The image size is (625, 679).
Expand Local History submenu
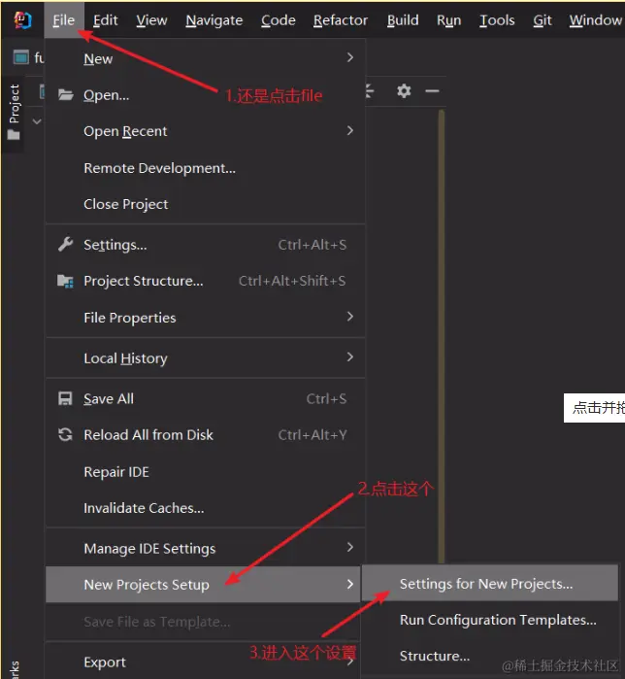point(206,358)
